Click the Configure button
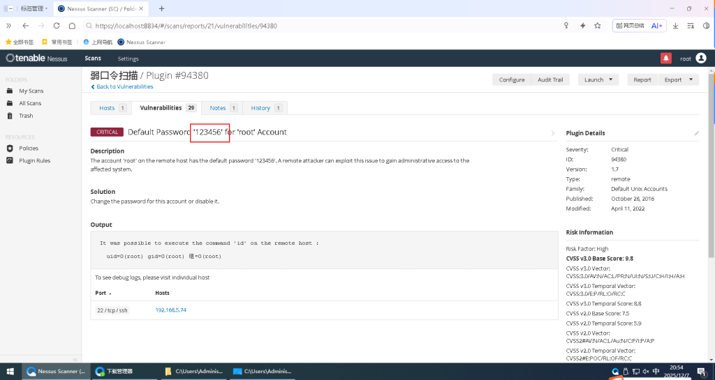The width and height of the screenshot is (715, 380). (x=511, y=79)
